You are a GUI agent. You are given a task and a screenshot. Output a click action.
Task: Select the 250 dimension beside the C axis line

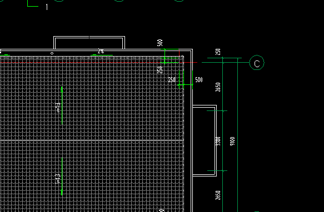pos(218,52)
